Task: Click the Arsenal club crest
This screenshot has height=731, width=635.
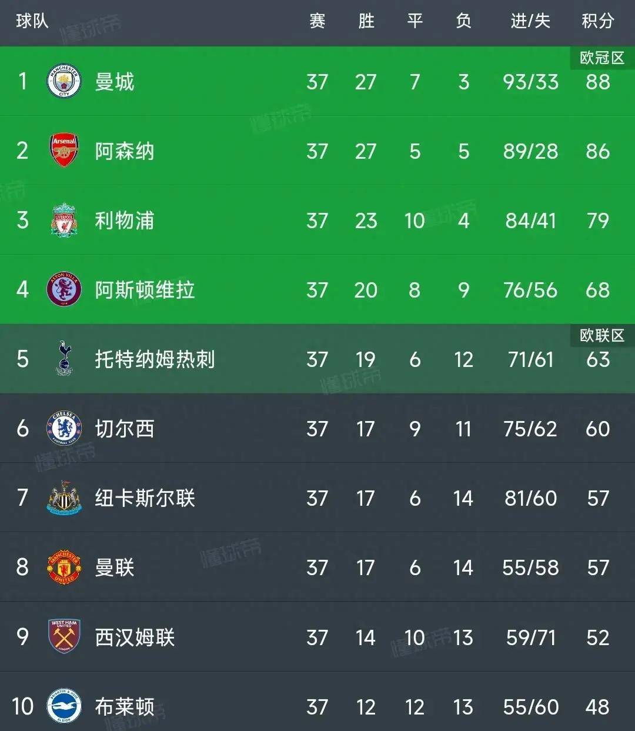Action: tap(63, 151)
